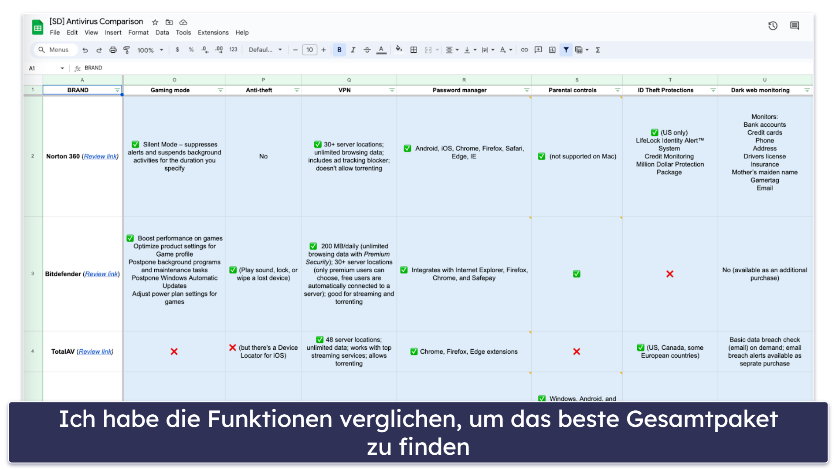Open the Edit menu
The image size is (835, 470).
click(x=72, y=33)
